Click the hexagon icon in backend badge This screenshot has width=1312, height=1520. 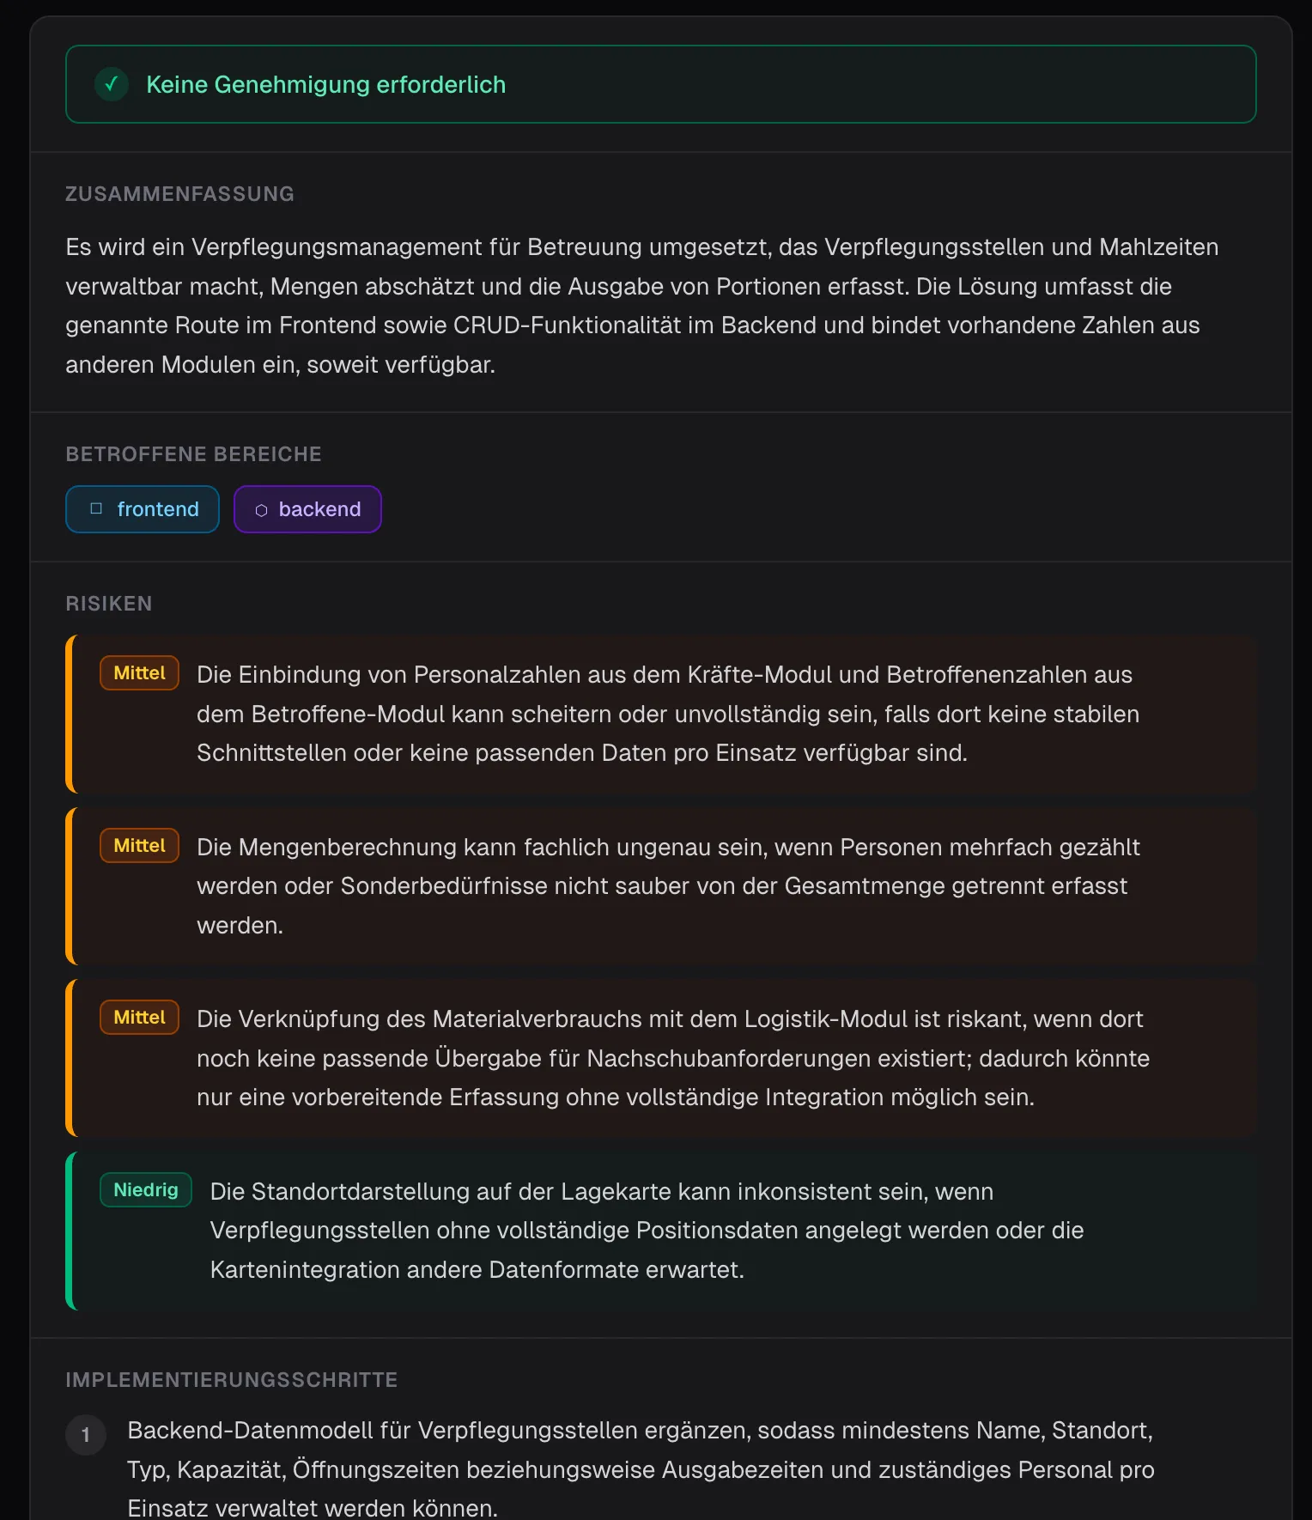point(260,508)
